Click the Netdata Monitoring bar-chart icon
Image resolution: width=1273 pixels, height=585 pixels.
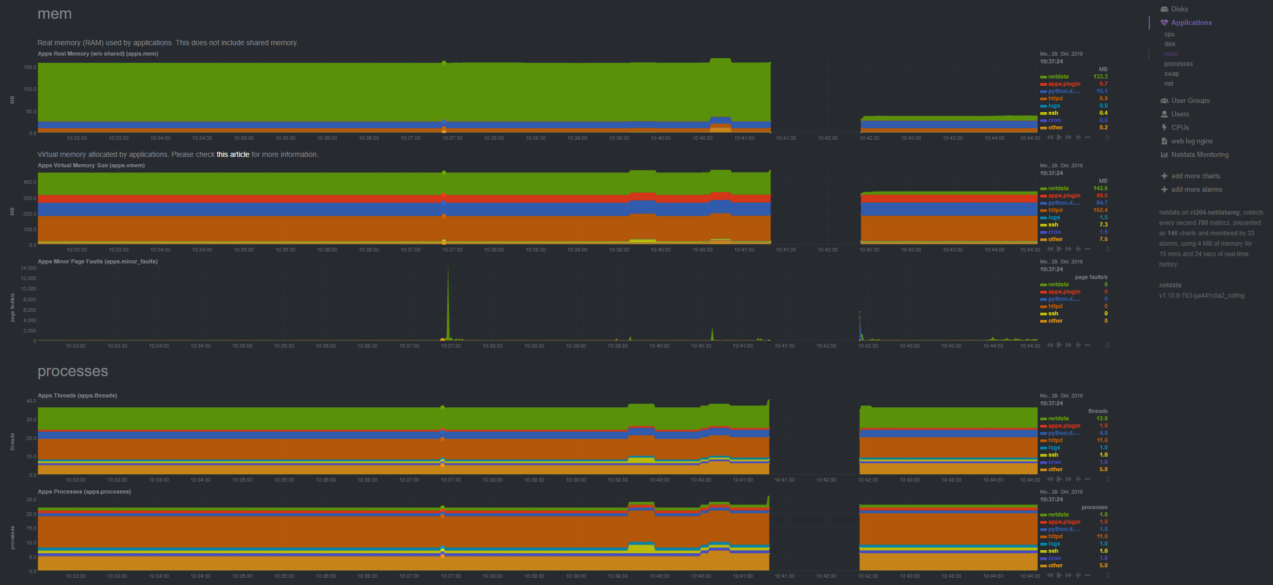1164,154
